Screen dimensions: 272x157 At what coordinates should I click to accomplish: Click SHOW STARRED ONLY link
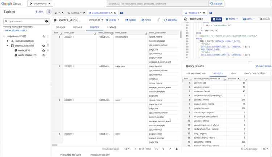16,30
